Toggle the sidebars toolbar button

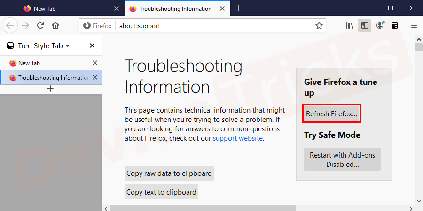point(365,26)
